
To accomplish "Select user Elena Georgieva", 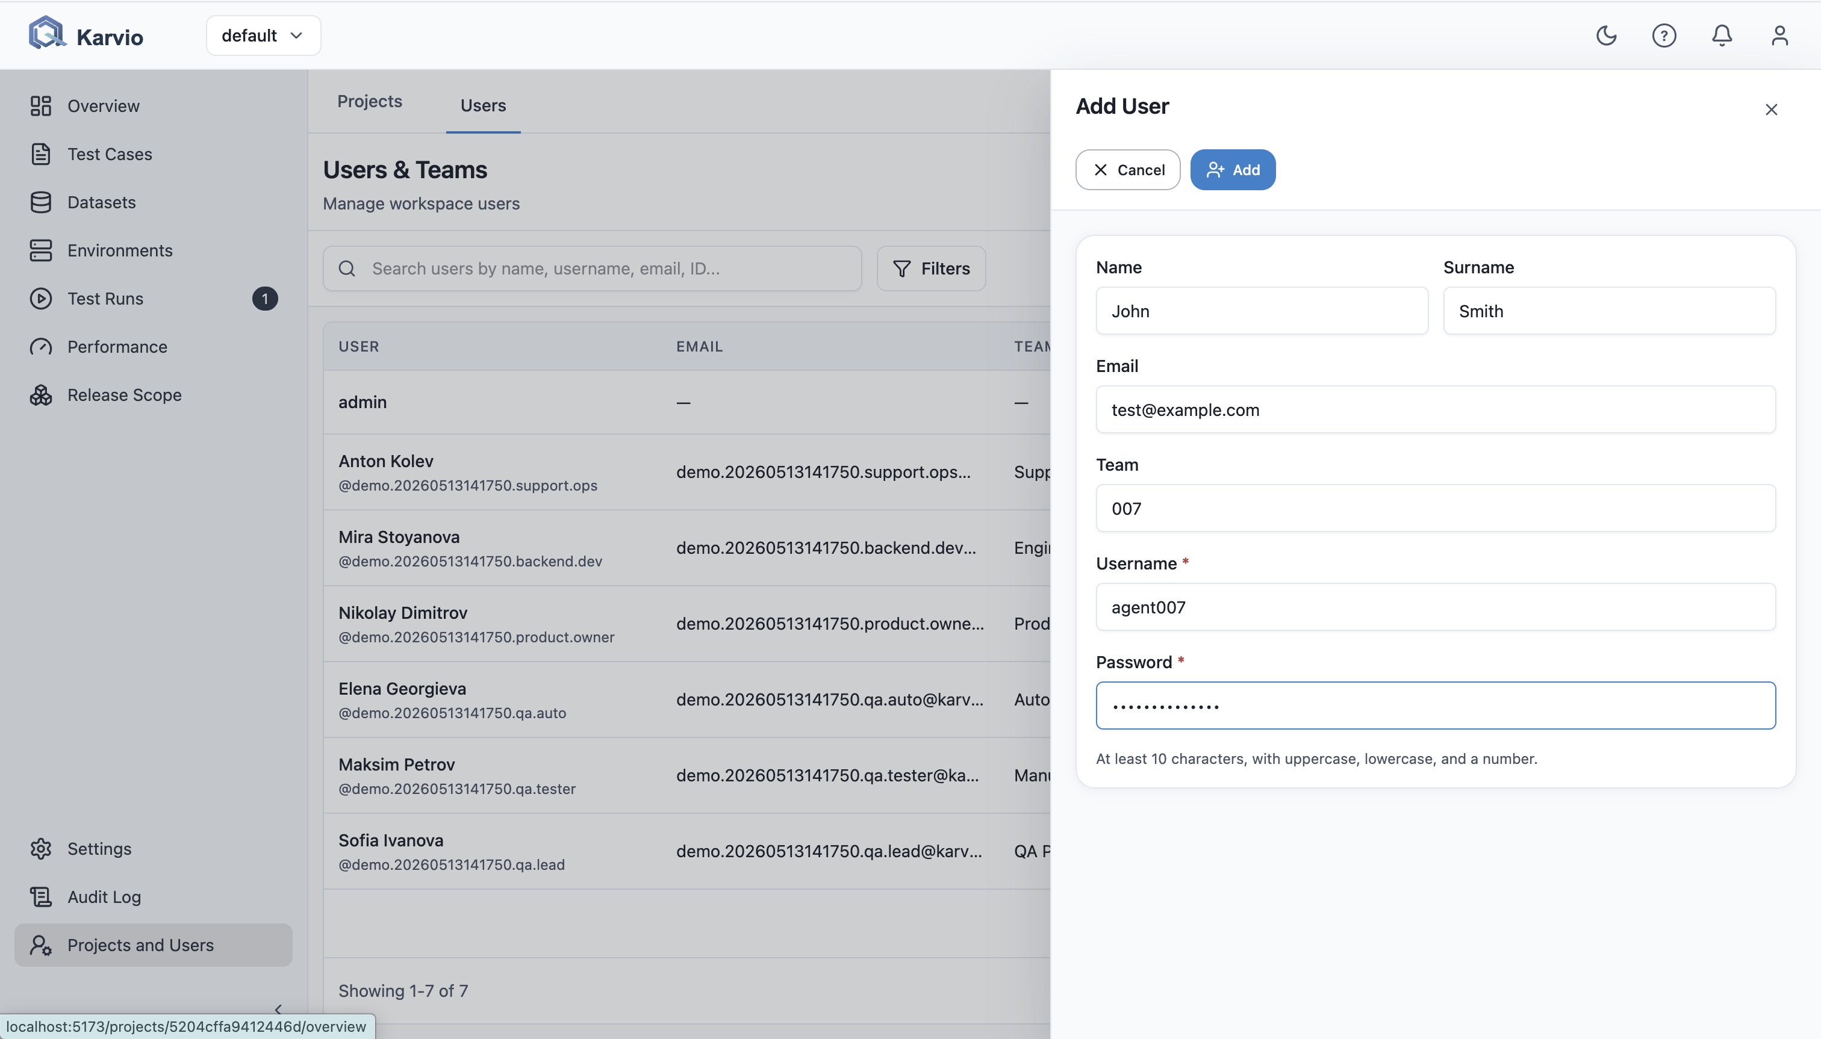I will [x=686, y=700].
